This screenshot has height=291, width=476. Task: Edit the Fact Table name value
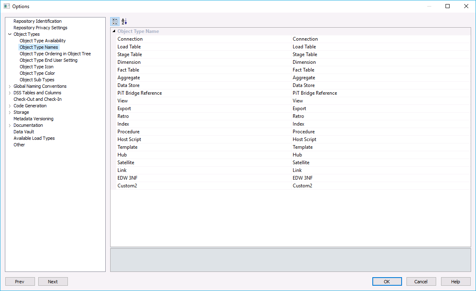coord(381,70)
